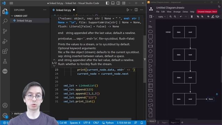The width and height of the screenshot is (222, 125).
Task: Open the Search view in activity bar
Action: (5, 21)
